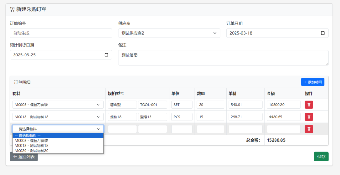Viewport: 340px width, 175px height.
Task: Click the empty amount field in third row
Action: tap(284, 129)
